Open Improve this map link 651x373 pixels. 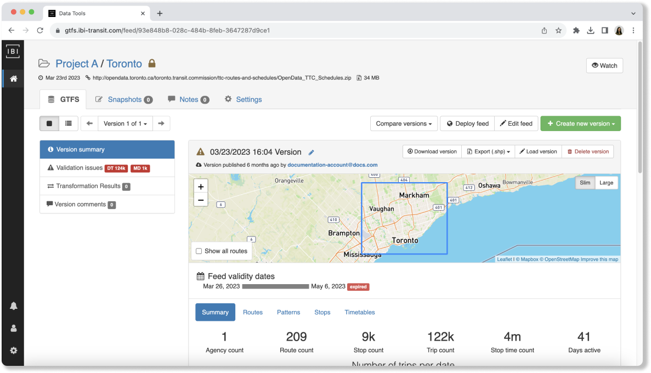(x=599, y=259)
